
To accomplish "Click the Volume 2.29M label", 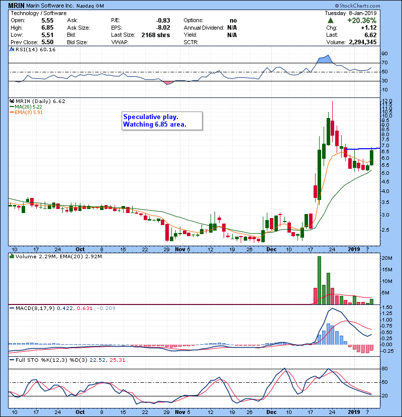I will pyautogui.click(x=36, y=256).
